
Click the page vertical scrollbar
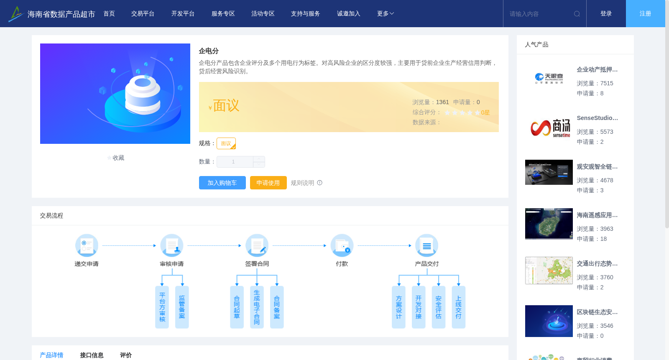pos(667,114)
